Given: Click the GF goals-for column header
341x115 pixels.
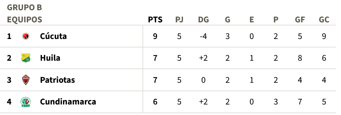Looking at the screenshot, I should [x=300, y=20].
